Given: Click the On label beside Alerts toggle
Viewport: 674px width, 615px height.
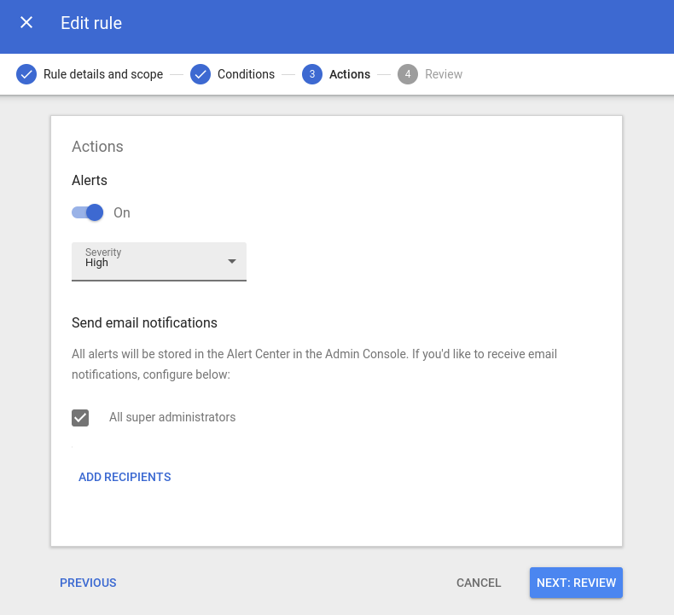Looking at the screenshot, I should pos(122,212).
